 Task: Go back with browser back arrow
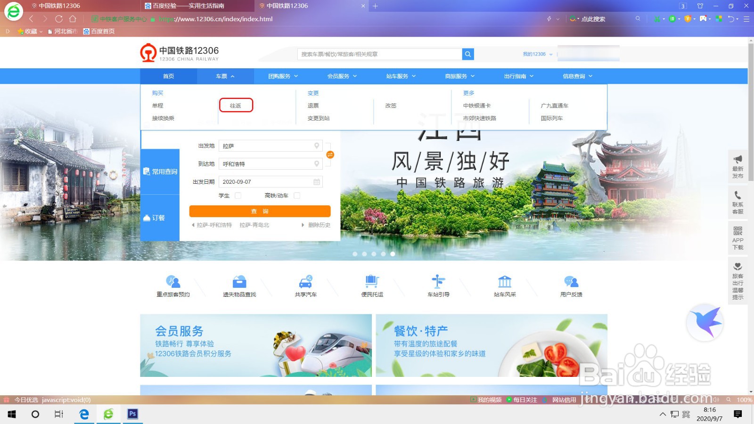click(x=31, y=19)
